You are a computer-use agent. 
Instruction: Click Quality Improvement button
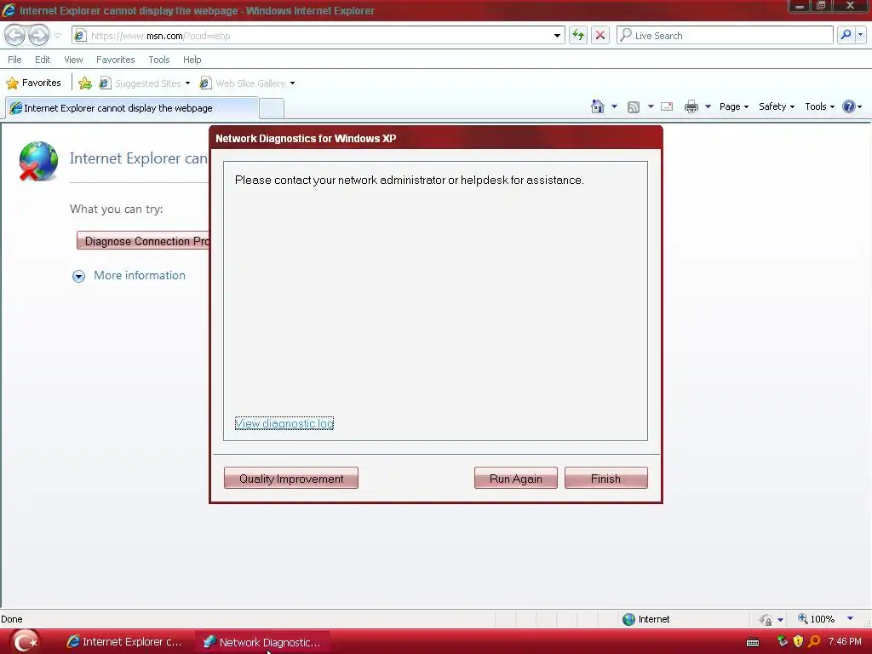(291, 479)
